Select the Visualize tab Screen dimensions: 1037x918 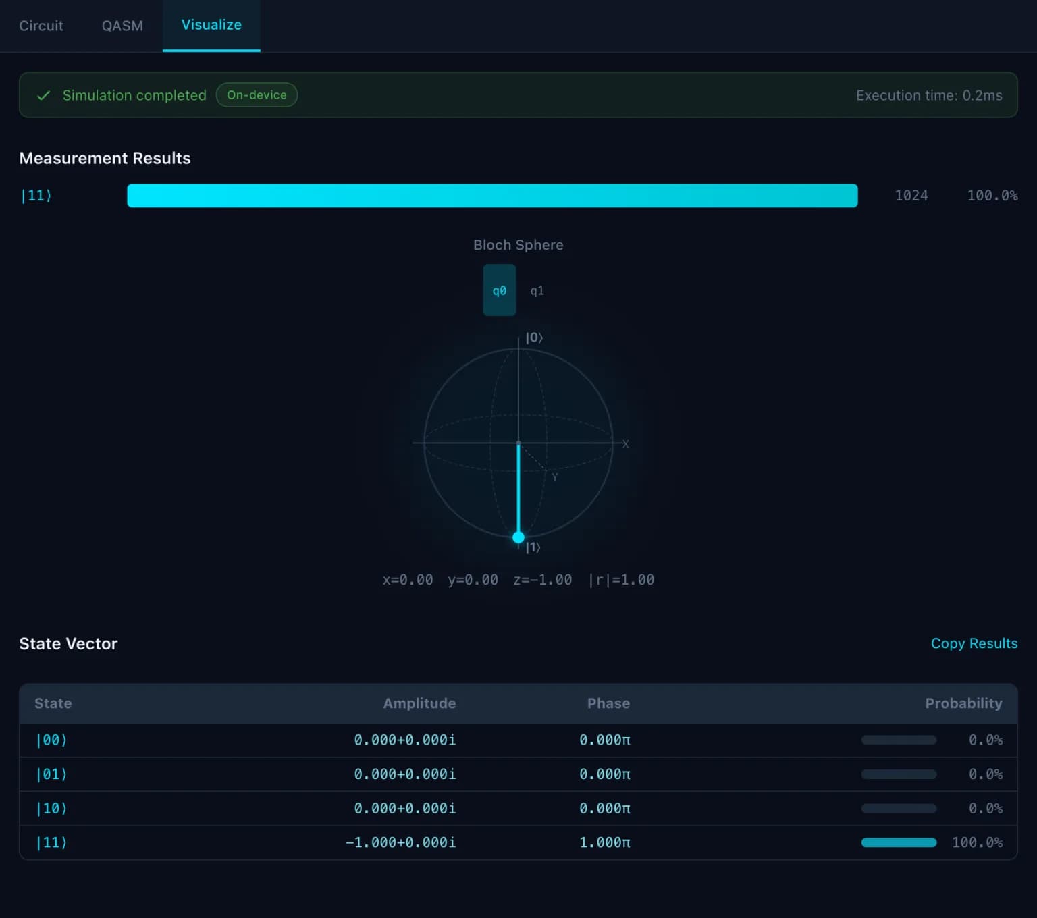(x=211, y=25)
